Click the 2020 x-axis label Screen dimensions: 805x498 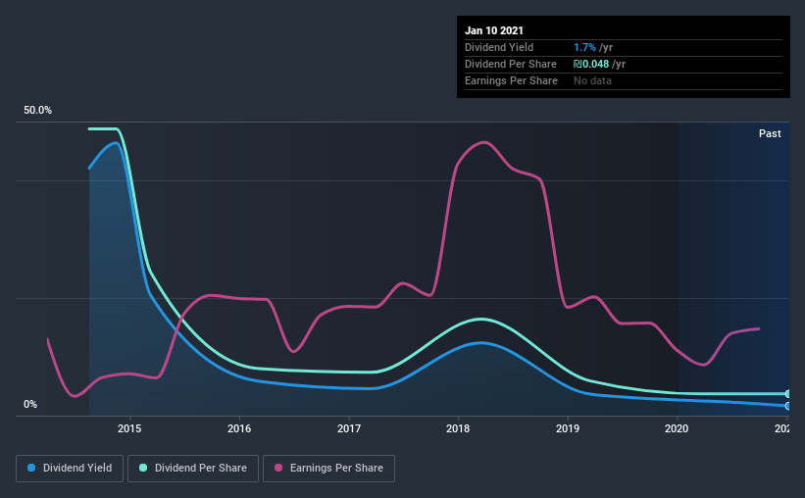click(677, 428)
